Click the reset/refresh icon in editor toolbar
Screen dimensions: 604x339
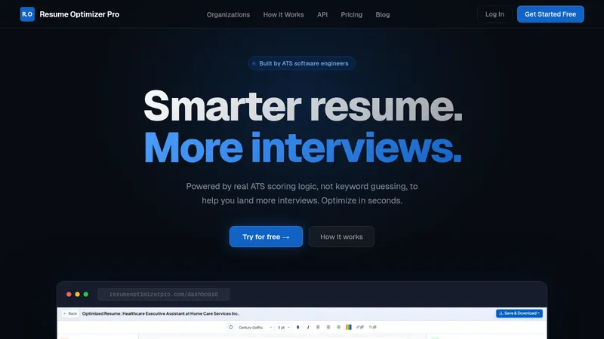(x=231, y=327)
